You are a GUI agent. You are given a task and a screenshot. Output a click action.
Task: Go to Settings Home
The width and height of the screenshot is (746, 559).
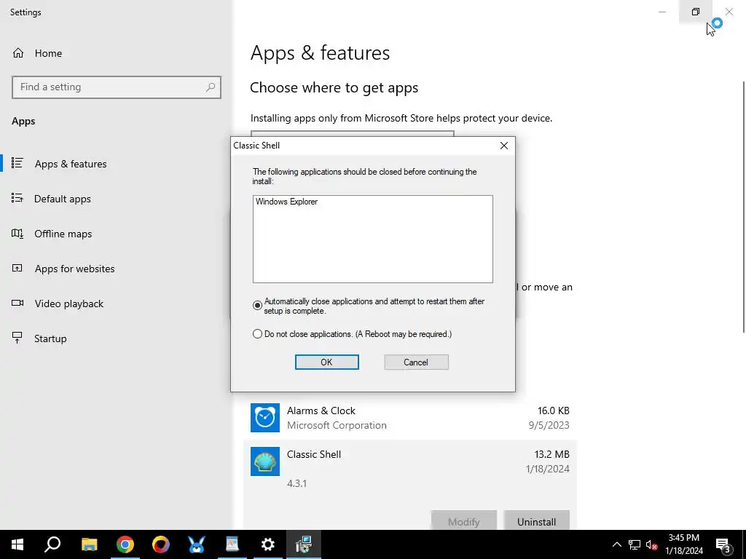pos(48,53)
